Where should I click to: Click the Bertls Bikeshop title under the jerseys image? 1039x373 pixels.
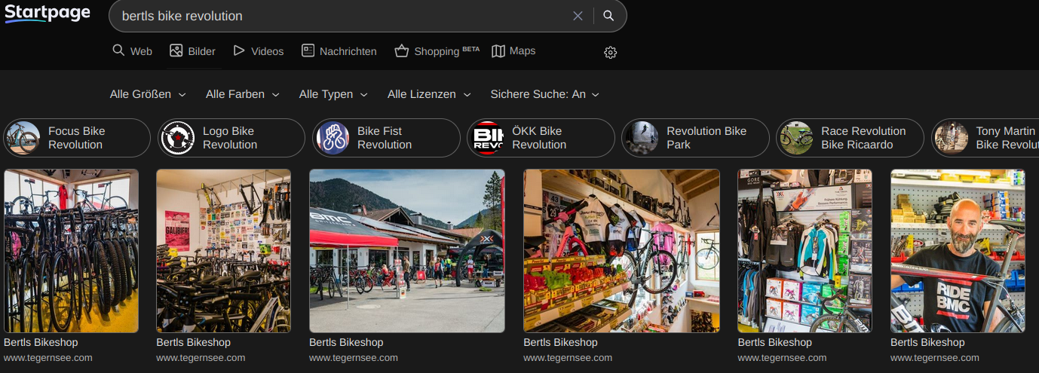tap(560, 342)
